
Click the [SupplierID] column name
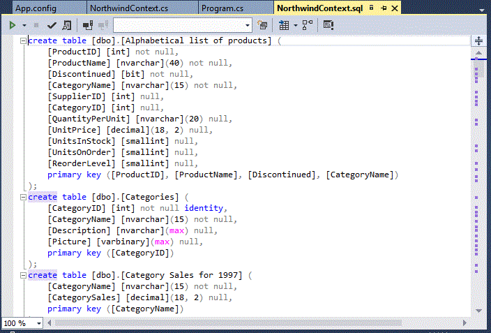(77, 96)
